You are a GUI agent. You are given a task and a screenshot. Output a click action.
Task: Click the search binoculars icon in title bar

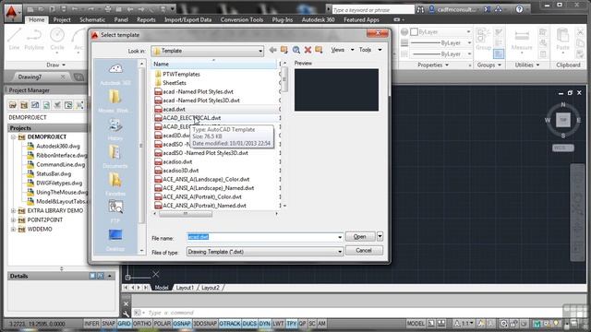click(420, 10)
